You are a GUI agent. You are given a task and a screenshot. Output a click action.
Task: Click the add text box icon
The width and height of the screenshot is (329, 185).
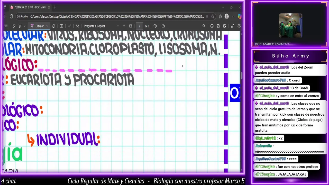pyautogui.click(x=61, y=26)
